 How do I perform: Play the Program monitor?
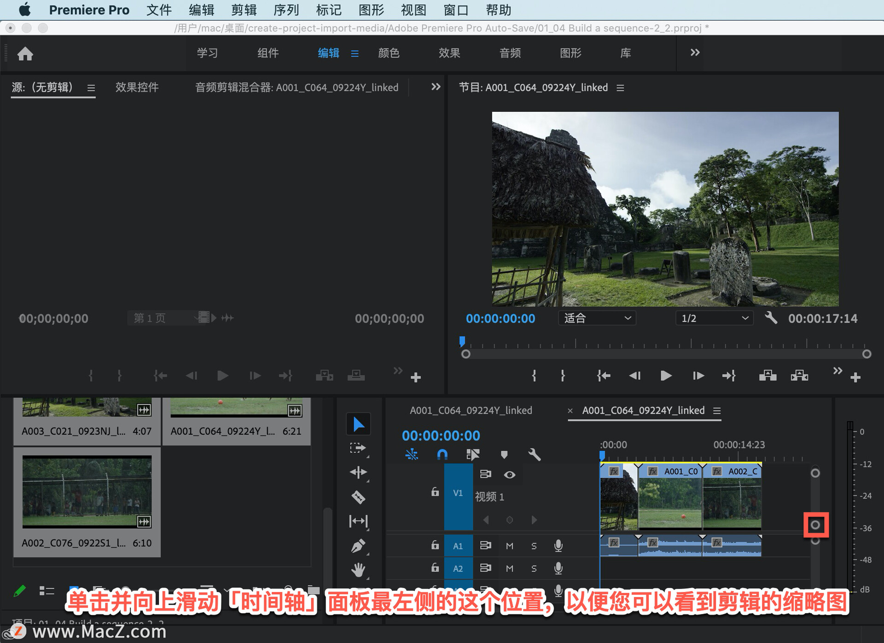(666, 376)
